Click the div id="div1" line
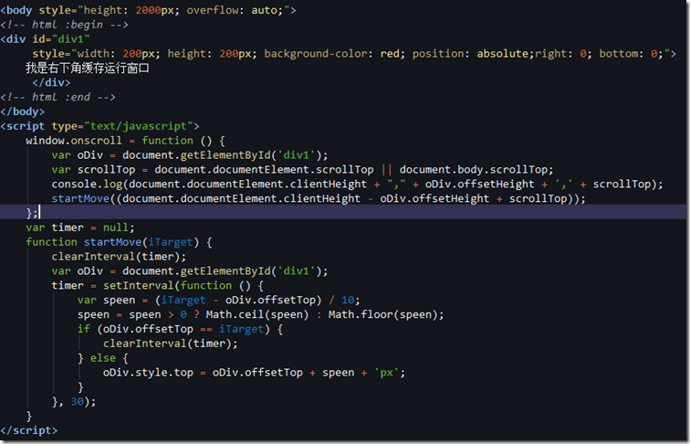Image resolution: width=690 pixels, height=444 pixels. tap(45, 39)
